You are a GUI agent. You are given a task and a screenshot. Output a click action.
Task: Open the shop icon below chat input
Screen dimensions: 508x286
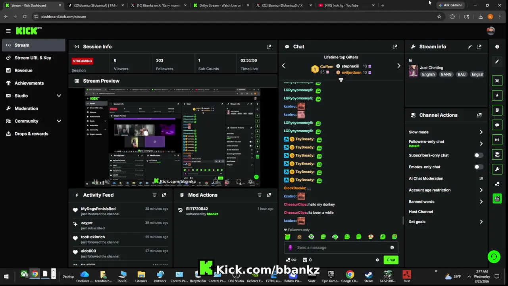click(305, 260)
